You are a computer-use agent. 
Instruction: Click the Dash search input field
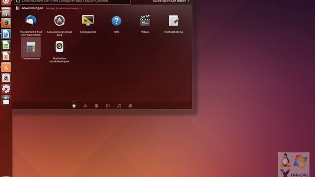click(x=72, y=1)
